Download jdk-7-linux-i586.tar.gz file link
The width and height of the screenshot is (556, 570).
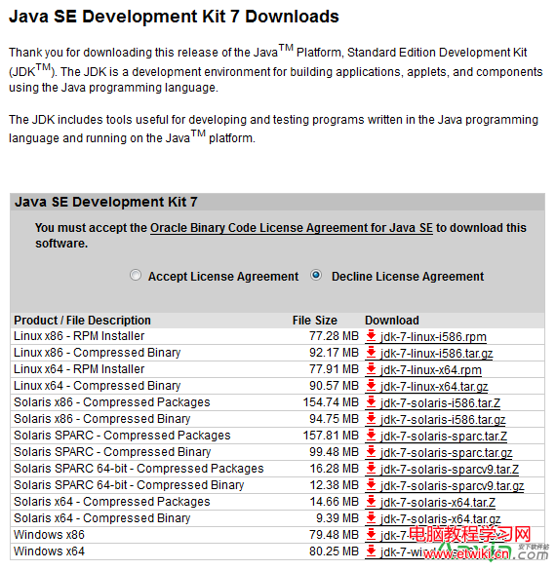[x=437, y=354]
